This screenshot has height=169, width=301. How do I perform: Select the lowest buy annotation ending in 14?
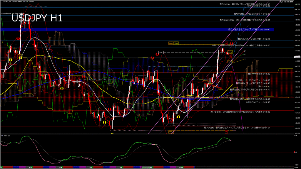click(x=237, y=127)
